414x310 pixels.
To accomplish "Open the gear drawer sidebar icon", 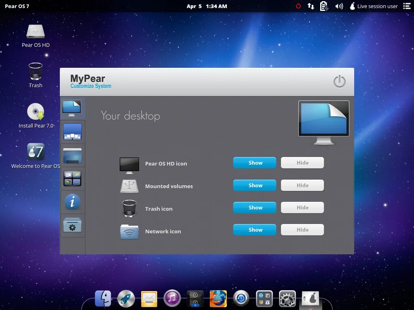I will 72,225.
